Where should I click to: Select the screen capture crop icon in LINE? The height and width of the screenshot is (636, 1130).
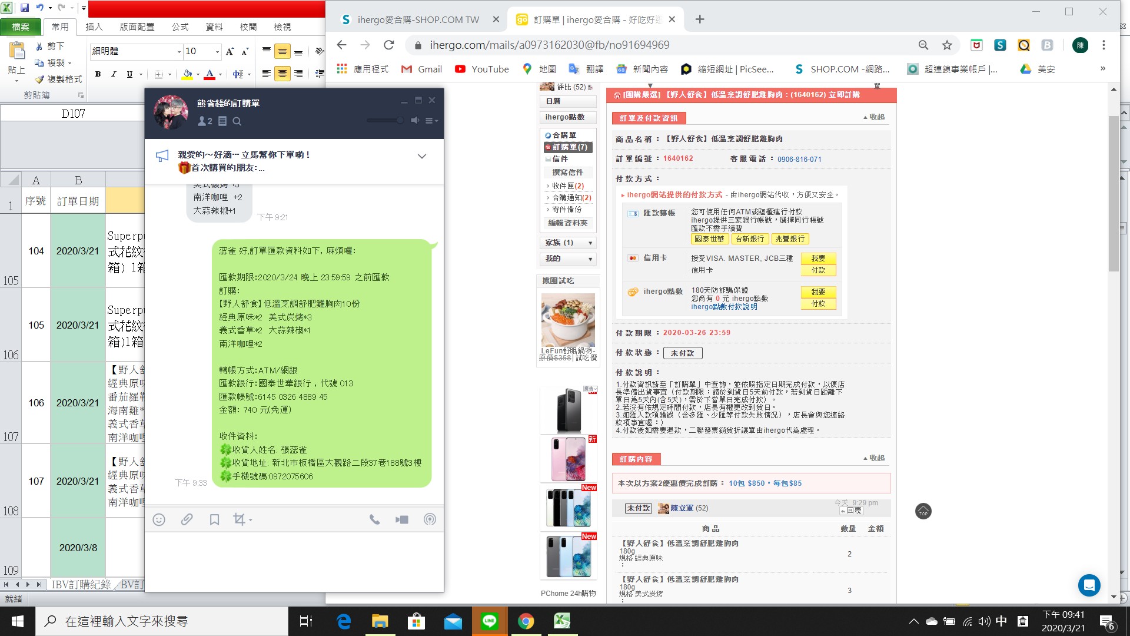240,519
